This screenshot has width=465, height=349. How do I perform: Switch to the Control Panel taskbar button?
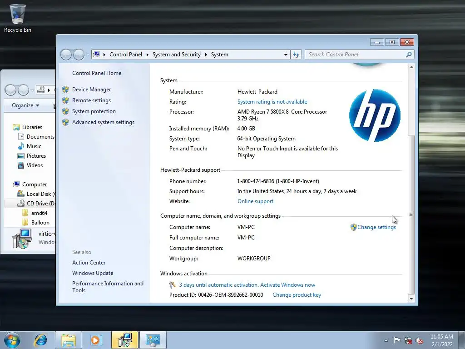click(153, 340)
